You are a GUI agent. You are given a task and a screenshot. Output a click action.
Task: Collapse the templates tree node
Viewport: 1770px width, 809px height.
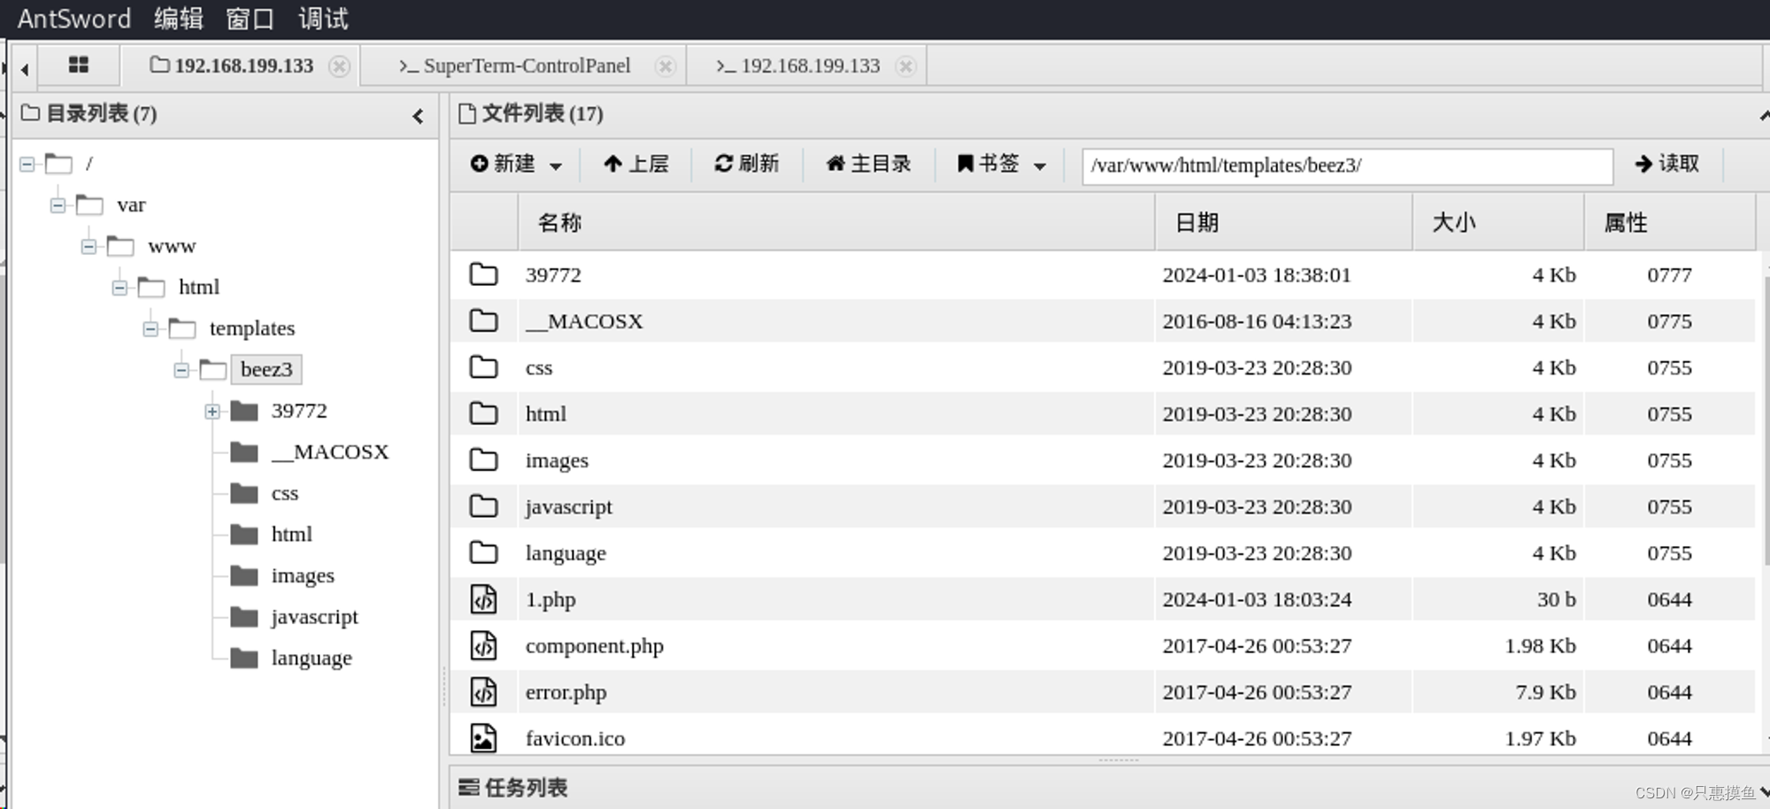[150, 329]
